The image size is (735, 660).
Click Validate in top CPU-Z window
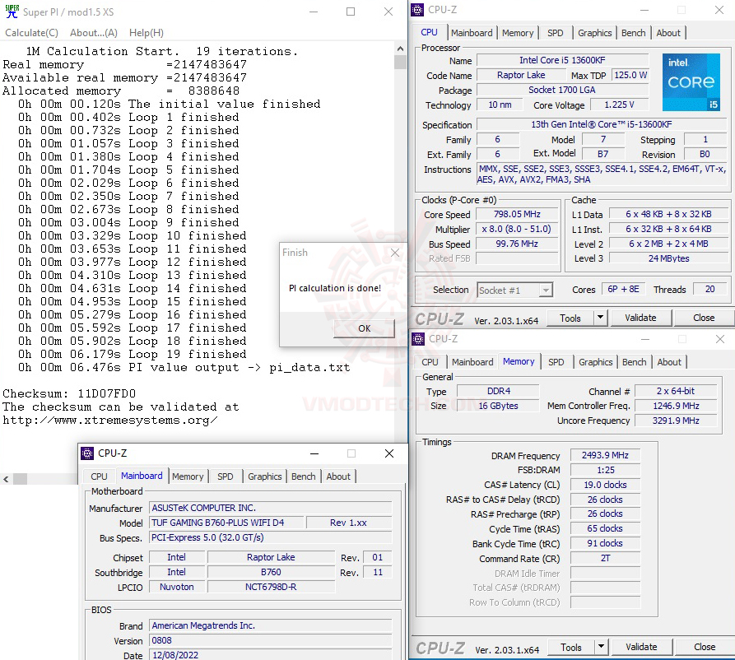pyautogui.click(x=640, y=318)
